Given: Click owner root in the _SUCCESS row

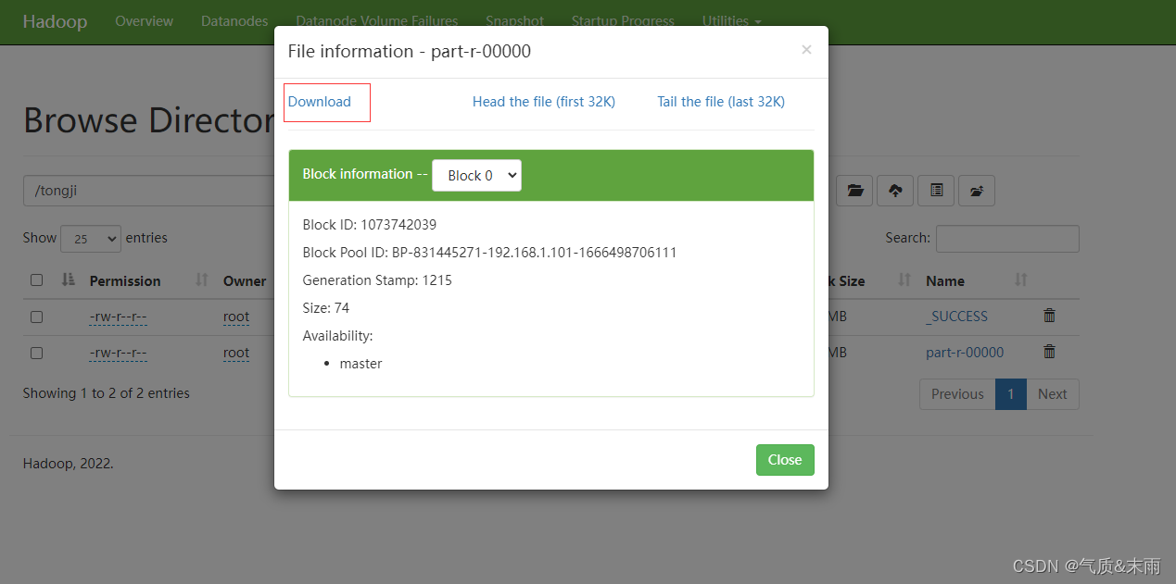Looking at the screenshot, I should click(236, 317).
